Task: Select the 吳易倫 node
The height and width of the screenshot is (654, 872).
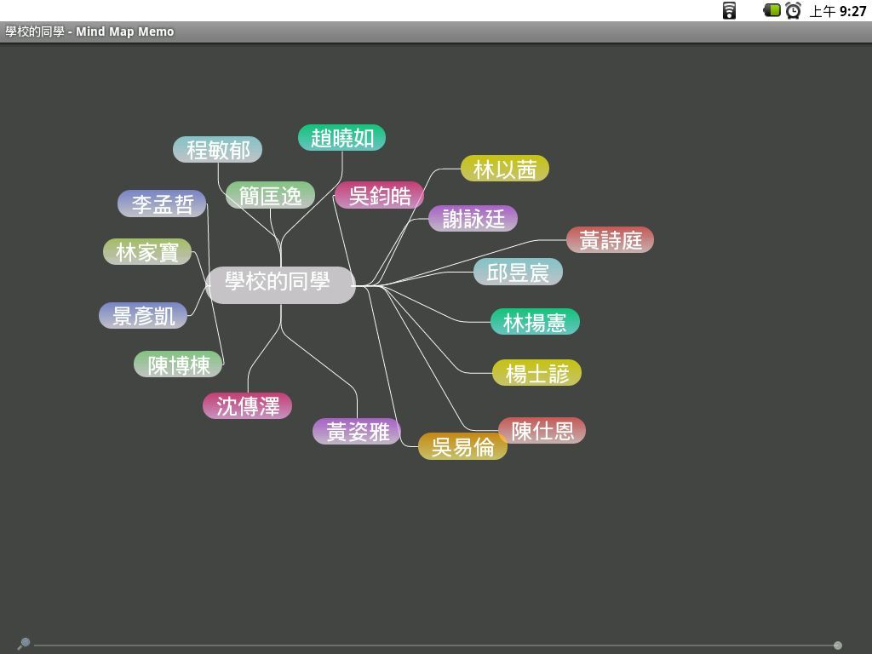Action: [462, 447]
